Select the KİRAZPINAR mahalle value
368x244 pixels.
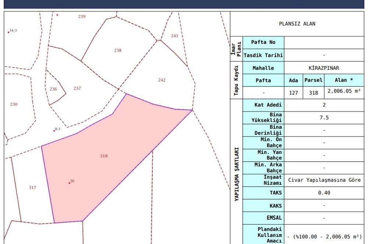pos(324,68)
